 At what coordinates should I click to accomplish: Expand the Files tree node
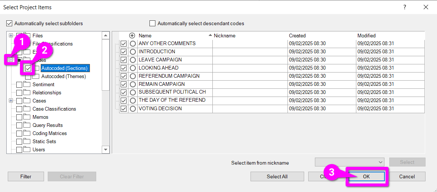tap(11, 36)
